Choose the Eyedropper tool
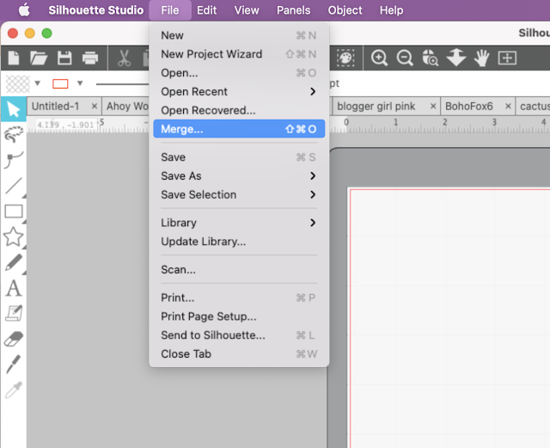Image resolution: width=550 pixels, height=448 pixels. point(14,390)
